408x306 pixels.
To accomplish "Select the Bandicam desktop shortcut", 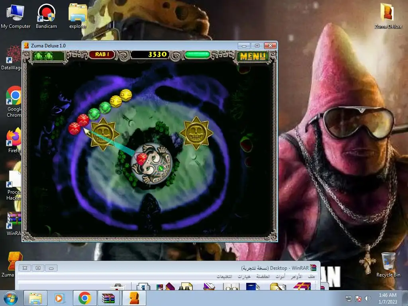I will tap(46, 16).
